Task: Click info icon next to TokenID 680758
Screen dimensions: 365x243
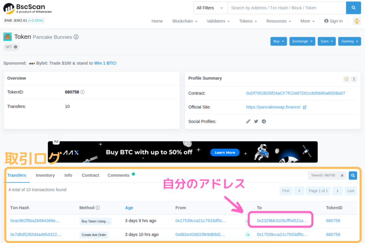Action: click(82, 92)
